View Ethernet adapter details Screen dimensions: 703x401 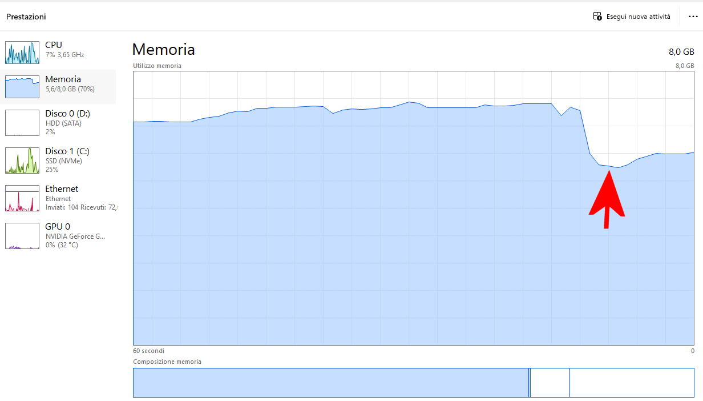point(62,198)
